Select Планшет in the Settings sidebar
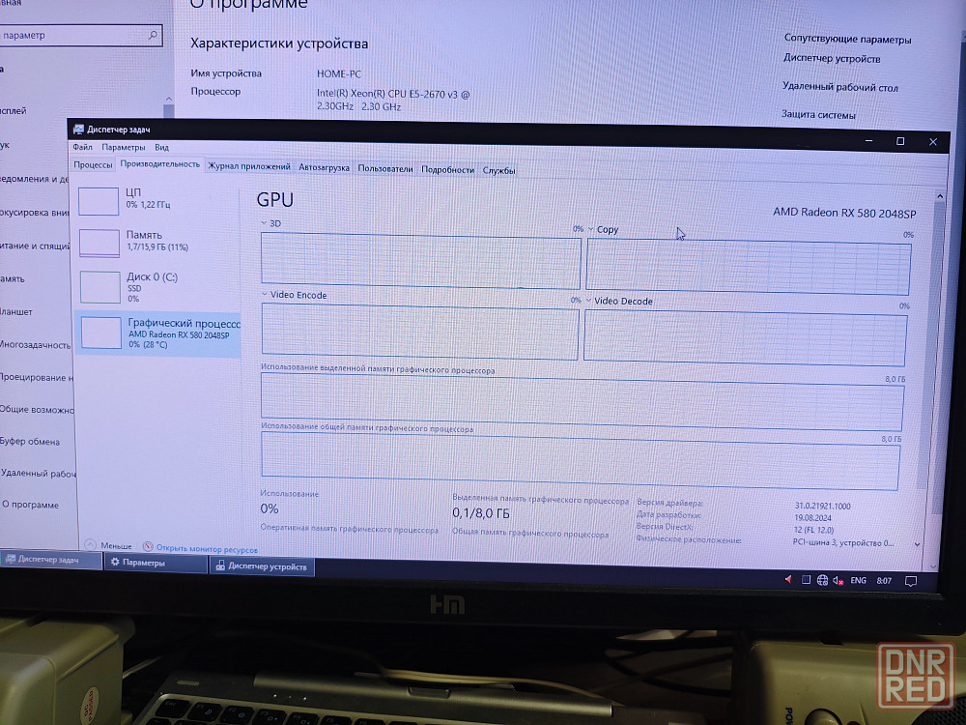Viewport: 966px width, 725px height. point(16,312)
